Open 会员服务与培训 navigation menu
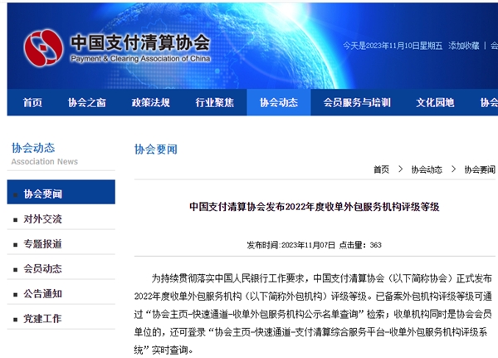Viewport: 498px width, 358px height. (x=357, y=102)
